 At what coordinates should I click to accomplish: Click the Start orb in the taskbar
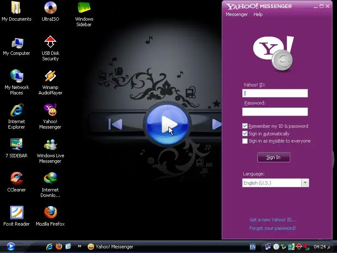11,246
